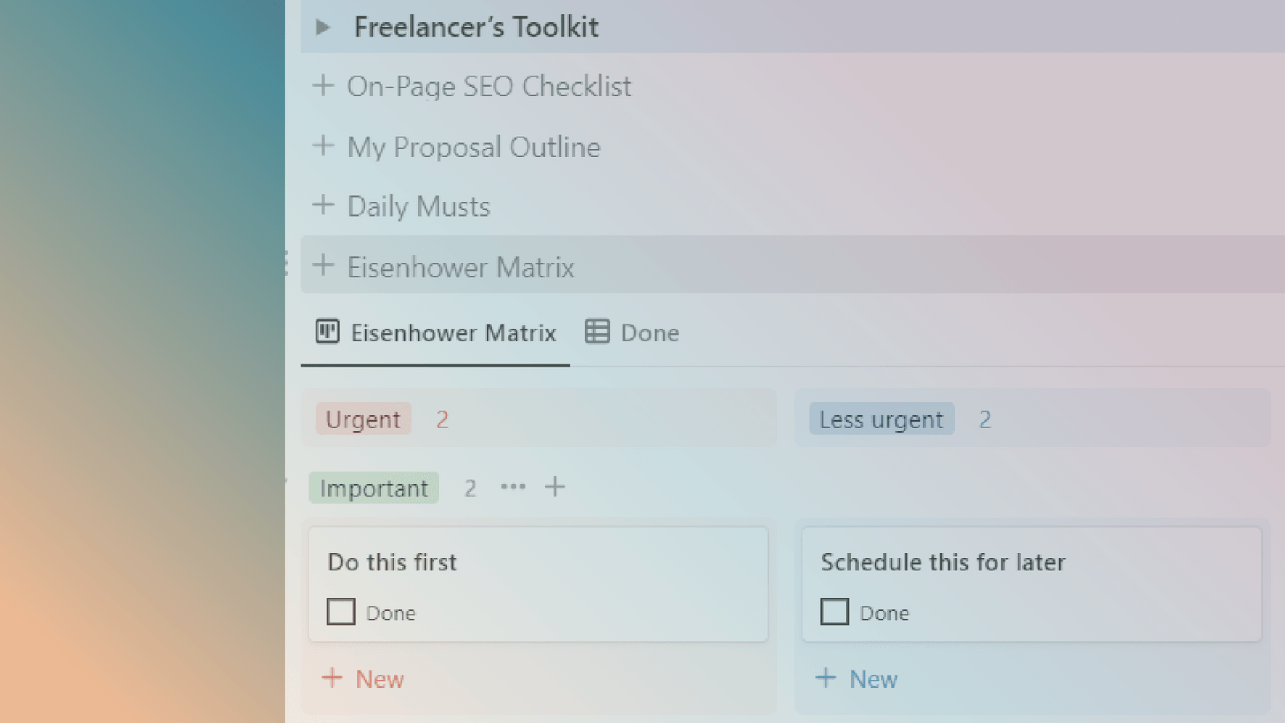This screenshot has width=1285, height=723.
Task: Add a card with the plus icon near Important
Action: click(x=555, y=487)
